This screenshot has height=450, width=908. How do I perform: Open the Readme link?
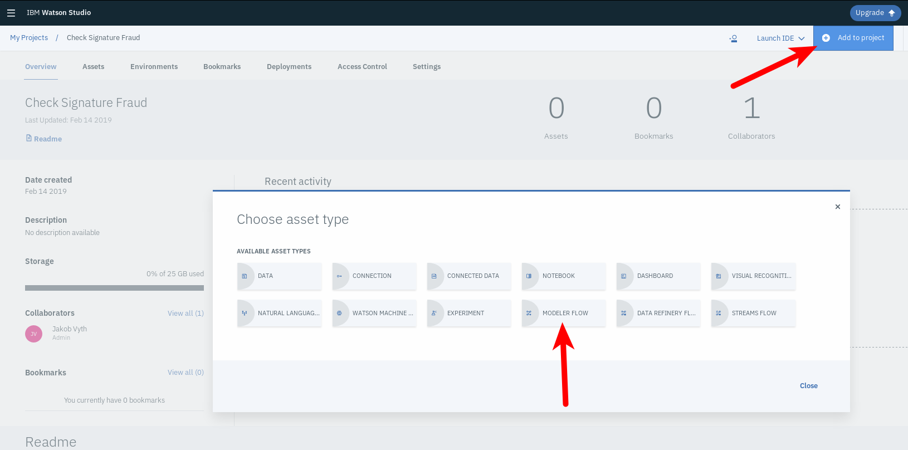pyautogui.click(x=48, y=139)
